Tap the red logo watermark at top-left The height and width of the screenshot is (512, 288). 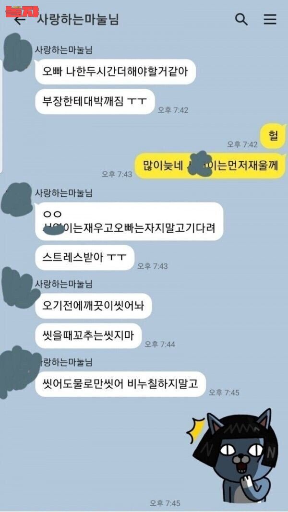[x=22, y=12]
